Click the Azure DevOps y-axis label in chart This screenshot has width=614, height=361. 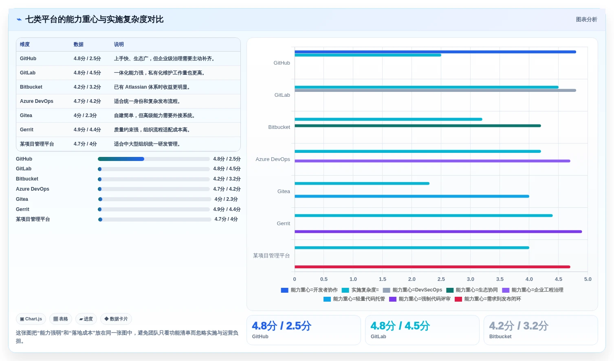coord(273,159)
